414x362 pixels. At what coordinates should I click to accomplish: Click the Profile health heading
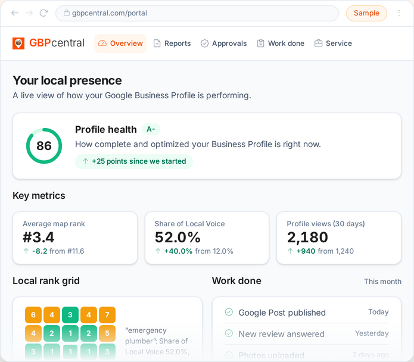pos(106,130)
